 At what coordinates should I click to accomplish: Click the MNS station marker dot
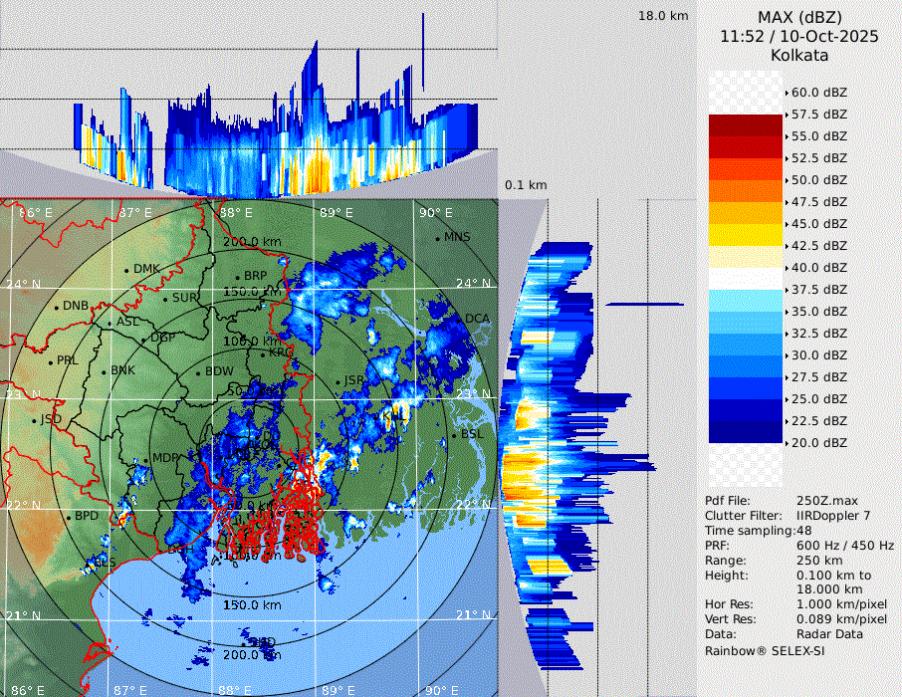[438, 238]
